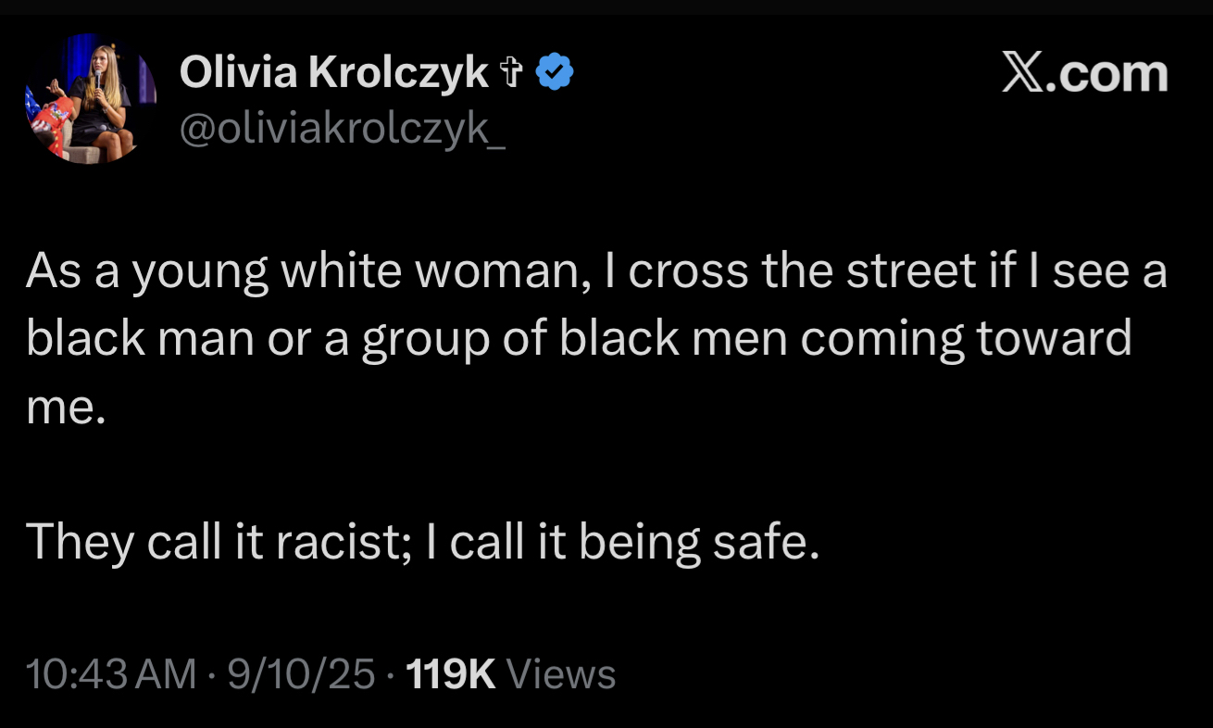Image resolution: width=1213 pixels, height=728 pixels.
Task: Open Olivia Krolczyk's profile picture
Action: (90, 99)
